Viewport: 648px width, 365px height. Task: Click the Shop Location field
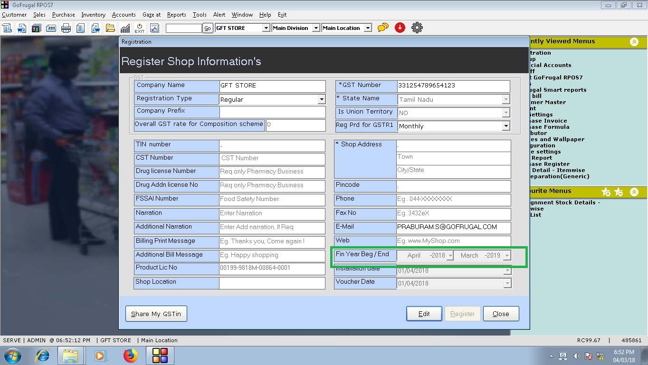click(272, 283)
